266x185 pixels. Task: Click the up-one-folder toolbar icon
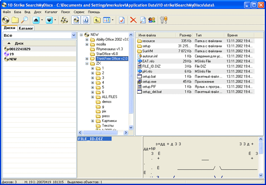pos(97,20)
